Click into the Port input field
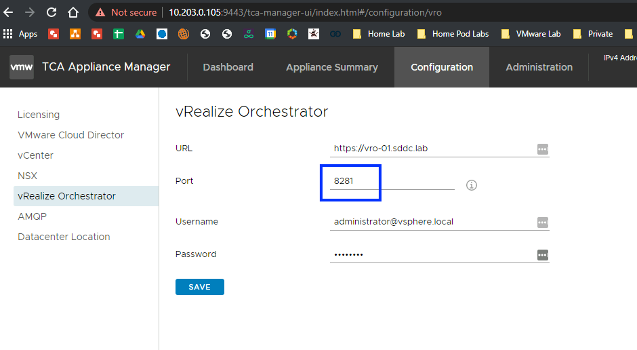Image resolution: width=637 pixels, height=350 pixels. click(x=392, y=181)
